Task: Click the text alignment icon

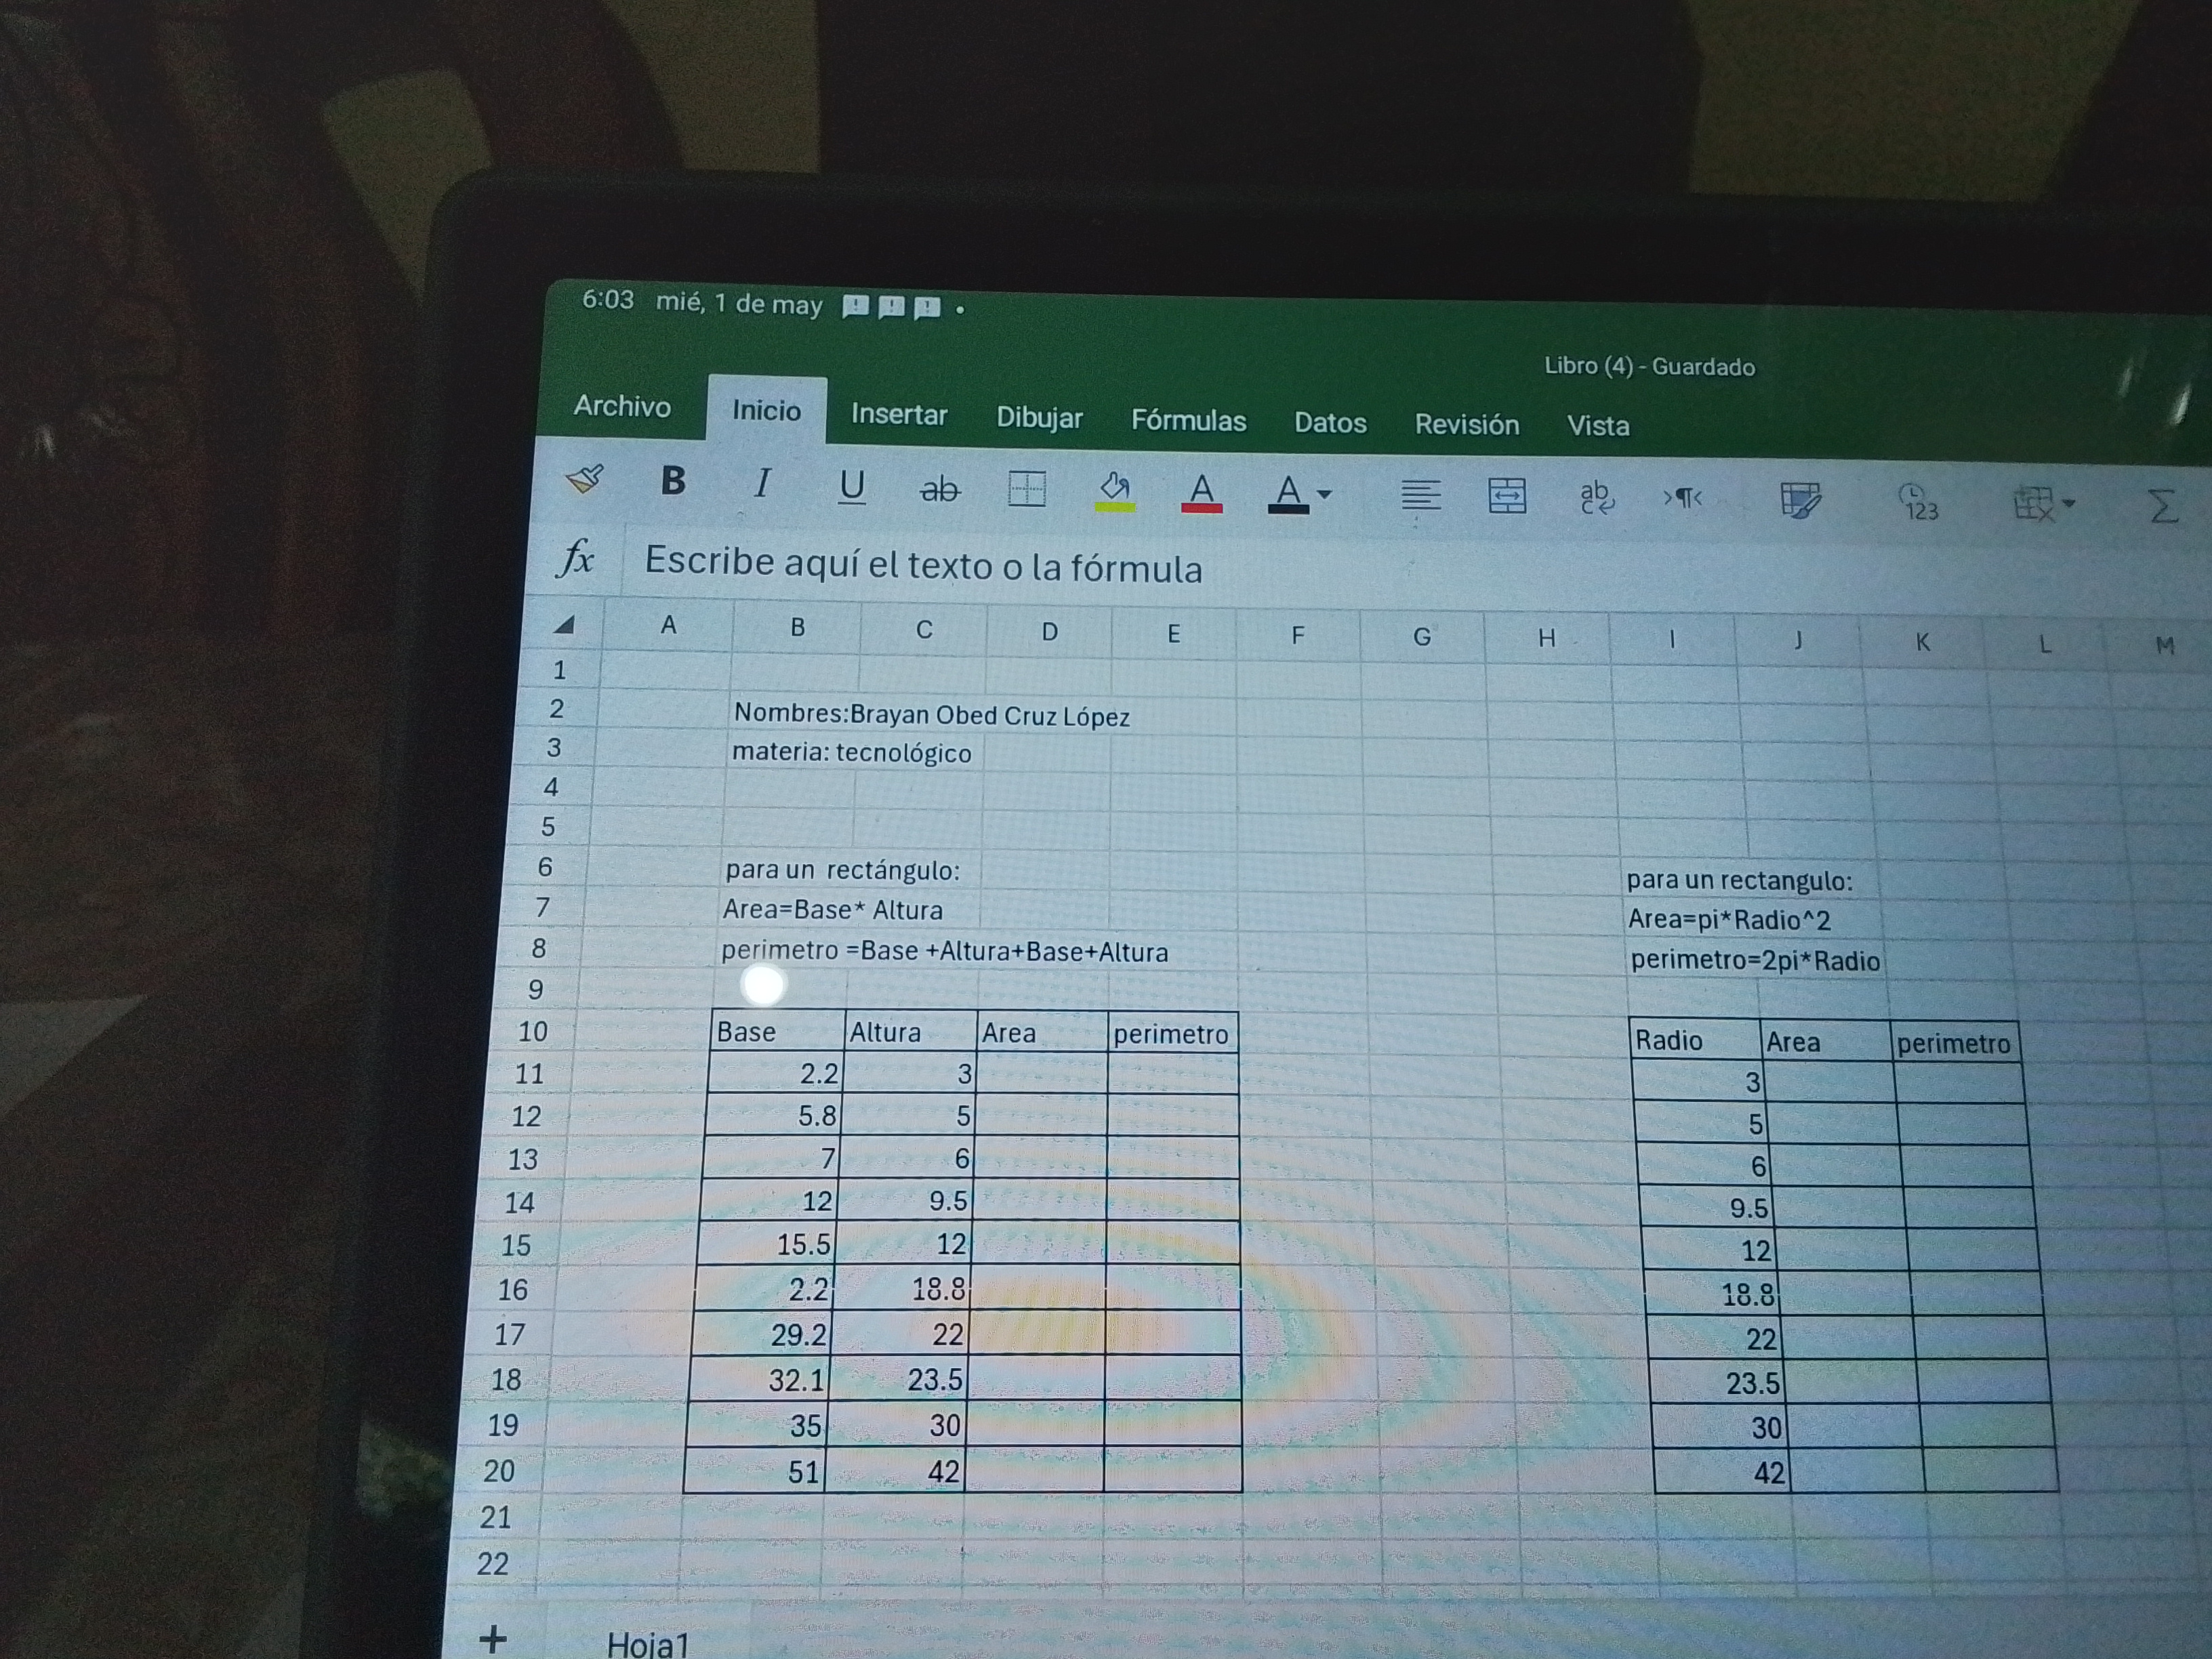Action: tap(1420, 495)
